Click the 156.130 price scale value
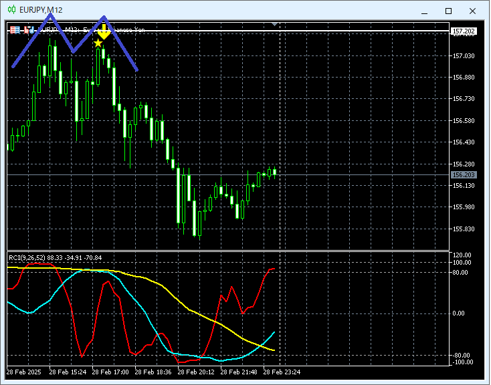The height and width of the screenshot is (385, 491). pos(464,186)
